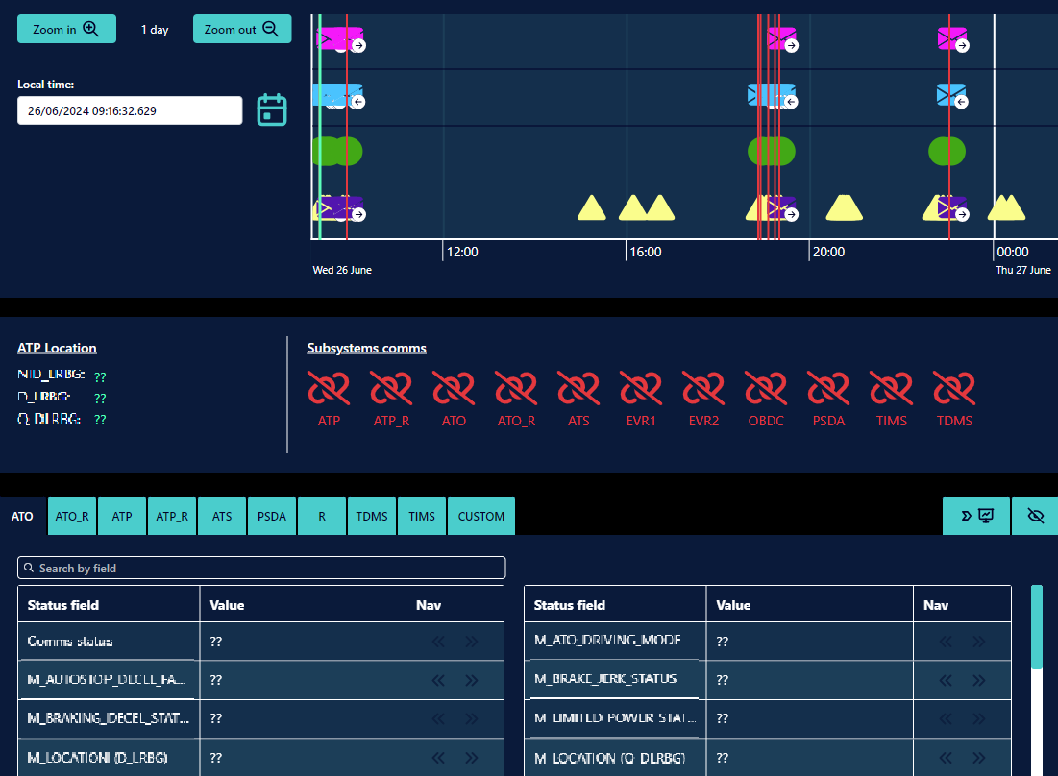This screenshot has width=1058, height=776.
Task: Switch to the ATP_R tab
Action: click(172, 516)
